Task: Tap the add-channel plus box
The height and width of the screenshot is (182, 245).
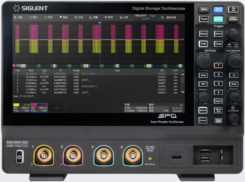Action: [57, 107]
